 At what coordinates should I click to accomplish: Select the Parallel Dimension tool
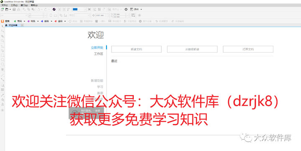point(3,75)
